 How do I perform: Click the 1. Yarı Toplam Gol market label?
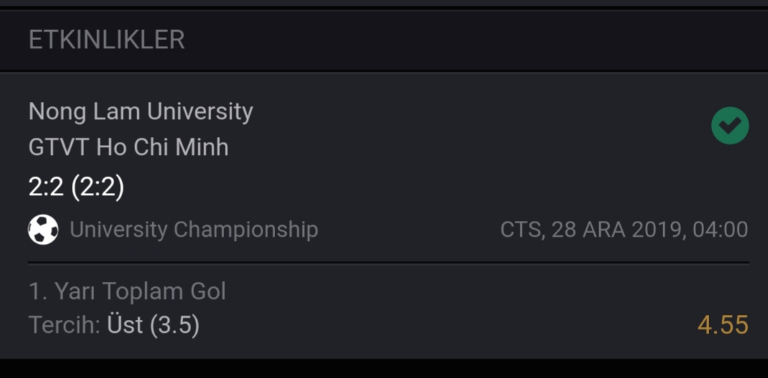tap(127, 291)
